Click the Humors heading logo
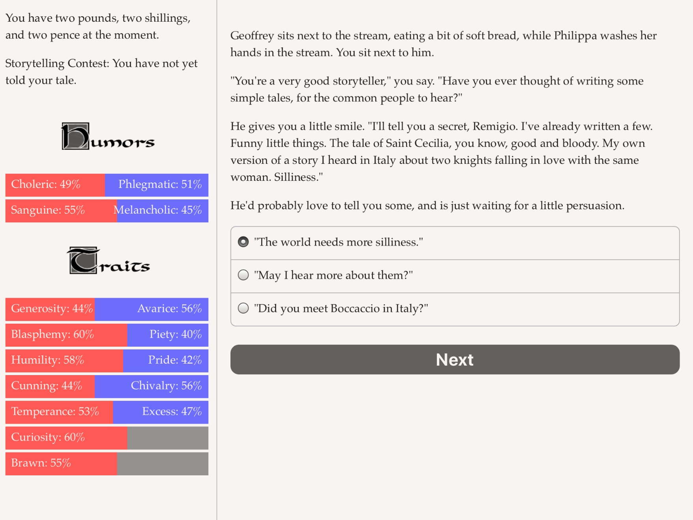The image size is (693, 520). 107,136
